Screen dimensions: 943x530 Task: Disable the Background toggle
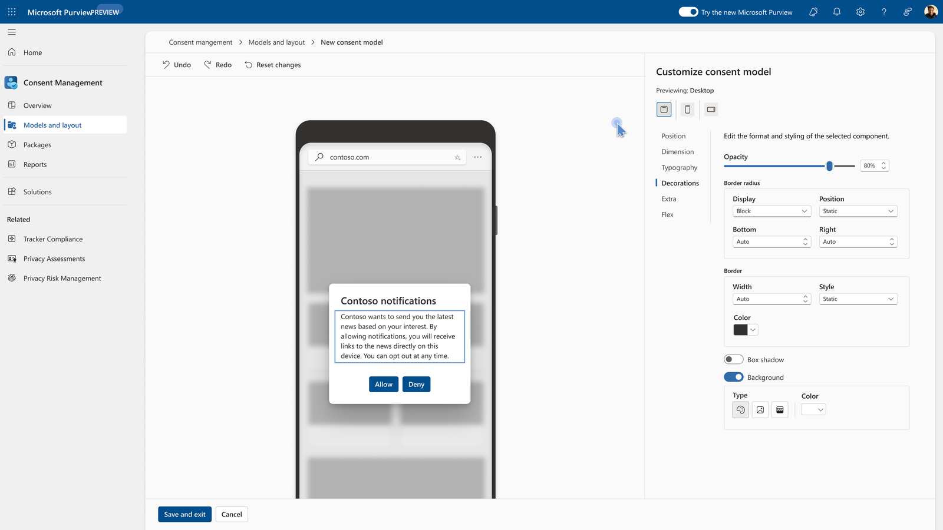click(734, 377)
